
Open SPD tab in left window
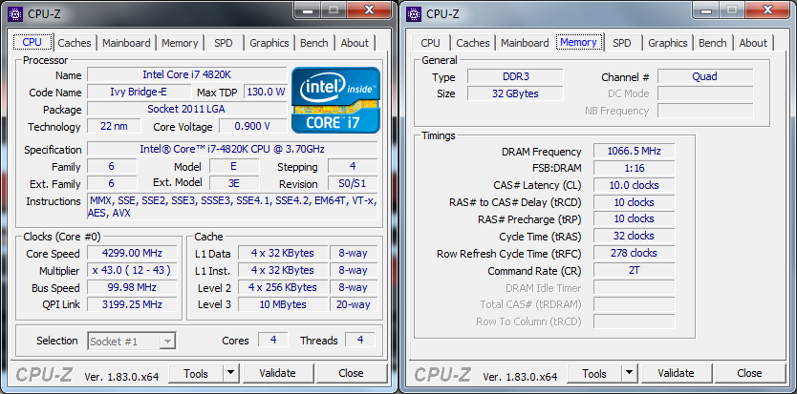point(223,43)
